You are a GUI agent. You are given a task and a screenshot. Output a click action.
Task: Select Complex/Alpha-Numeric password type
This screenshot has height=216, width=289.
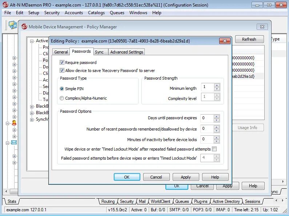(62, 98)
